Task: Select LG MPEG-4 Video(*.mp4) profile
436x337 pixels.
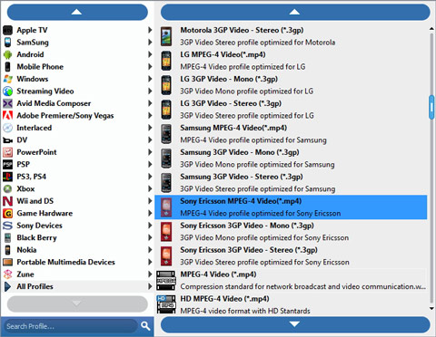Action: point(291,61)
